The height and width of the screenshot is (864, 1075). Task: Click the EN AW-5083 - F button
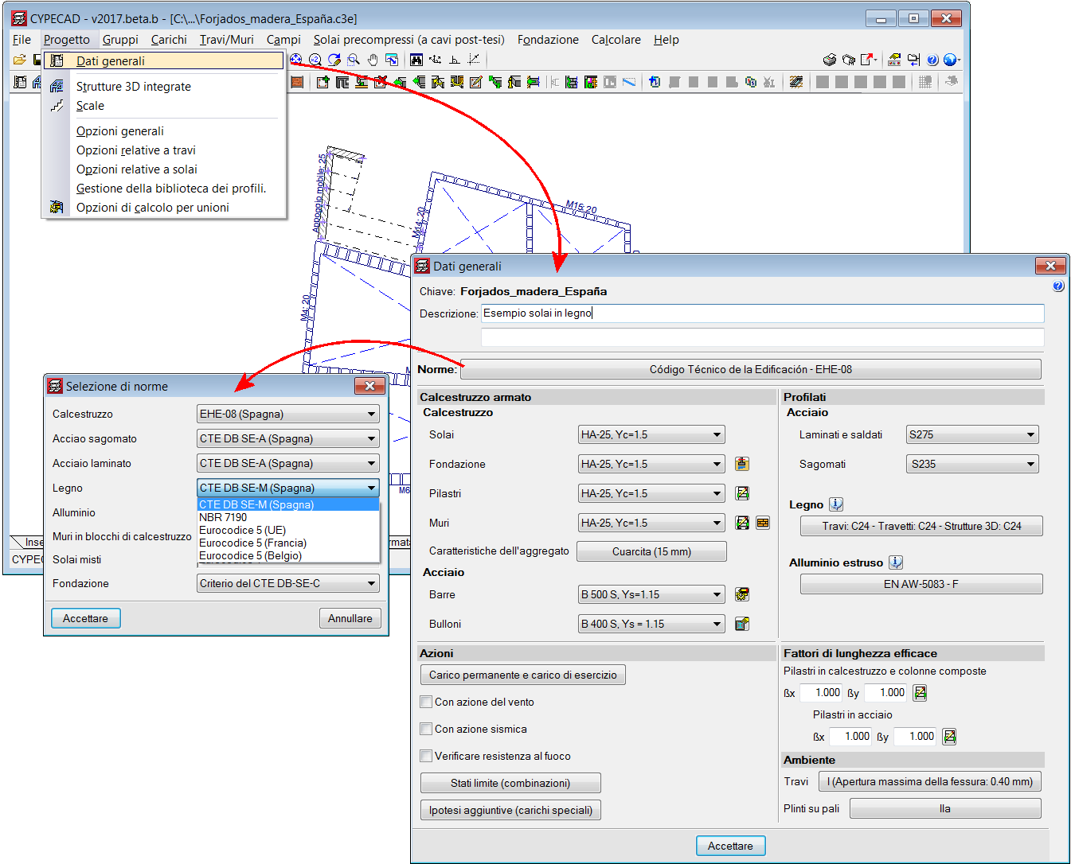tap(921, 584)
